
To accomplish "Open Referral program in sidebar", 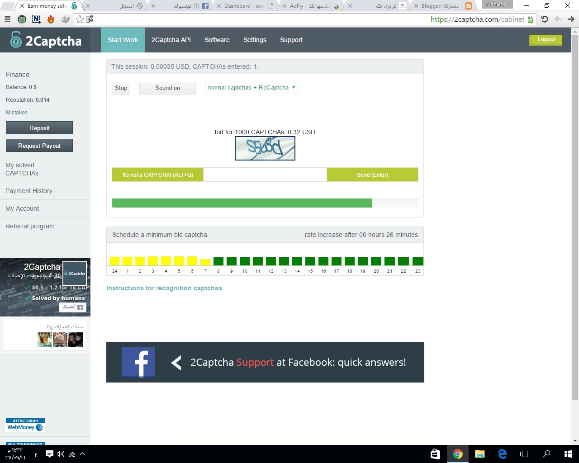I will coord(30,226).
